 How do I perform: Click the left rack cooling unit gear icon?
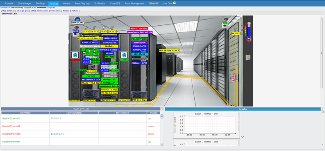coord(75,55)
